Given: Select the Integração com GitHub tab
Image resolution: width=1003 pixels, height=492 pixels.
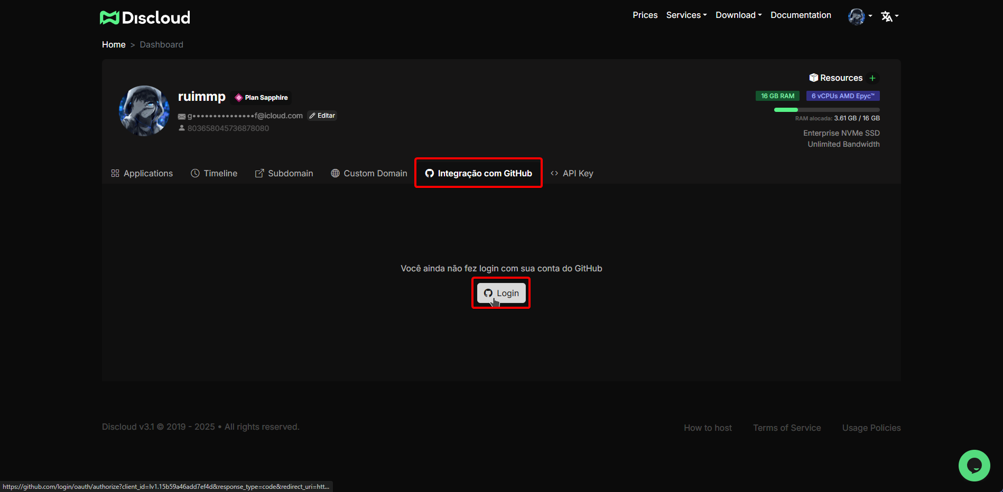Looking at the screenshot, I should [479, 173].
